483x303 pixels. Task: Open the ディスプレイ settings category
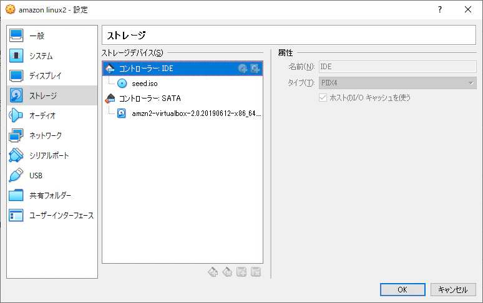point(52,75)
